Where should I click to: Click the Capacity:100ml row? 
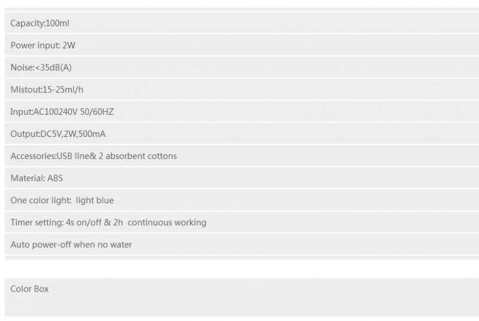click(x=242, y=23)
